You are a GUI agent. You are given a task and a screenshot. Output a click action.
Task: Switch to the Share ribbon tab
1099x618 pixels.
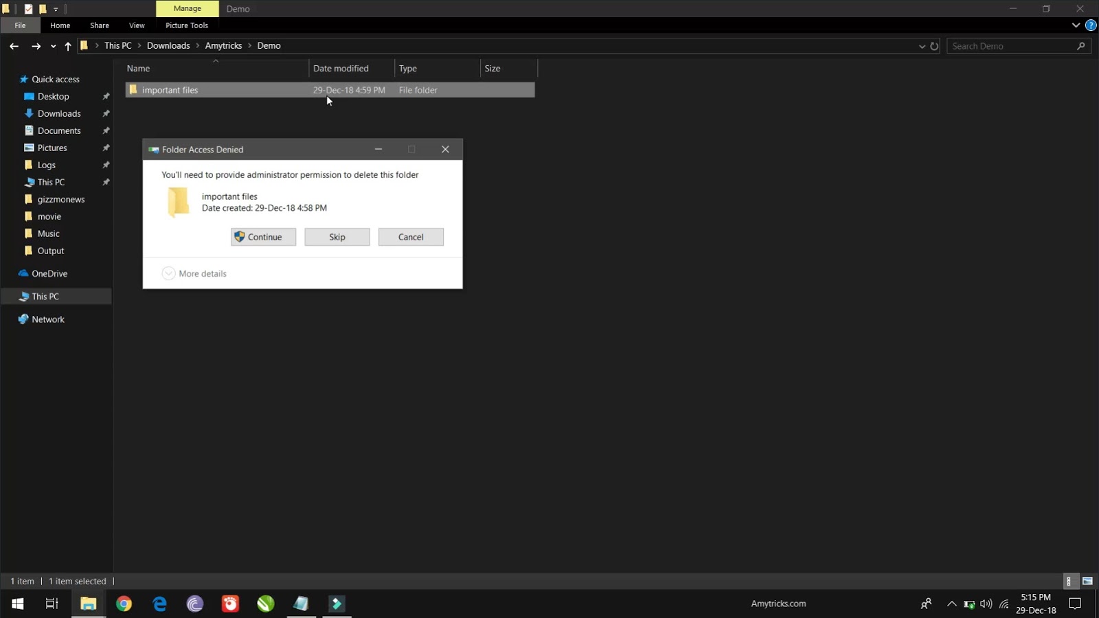click(100, 25)
